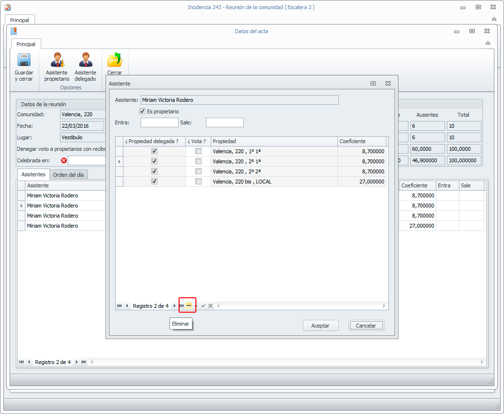Click the ¿Vota? column header

(x=198, y=141)
